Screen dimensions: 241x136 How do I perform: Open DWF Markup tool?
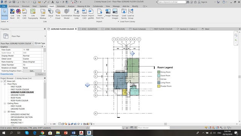coord(43,14)
